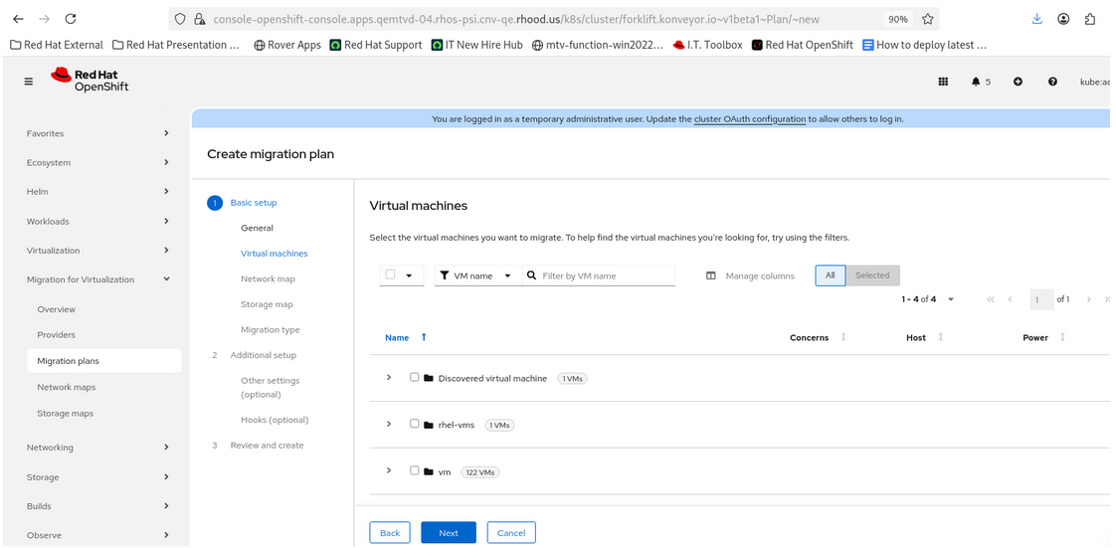
Task: Click the Filter by VM name field
Action: pyautogui.click(x=606, y=275)
